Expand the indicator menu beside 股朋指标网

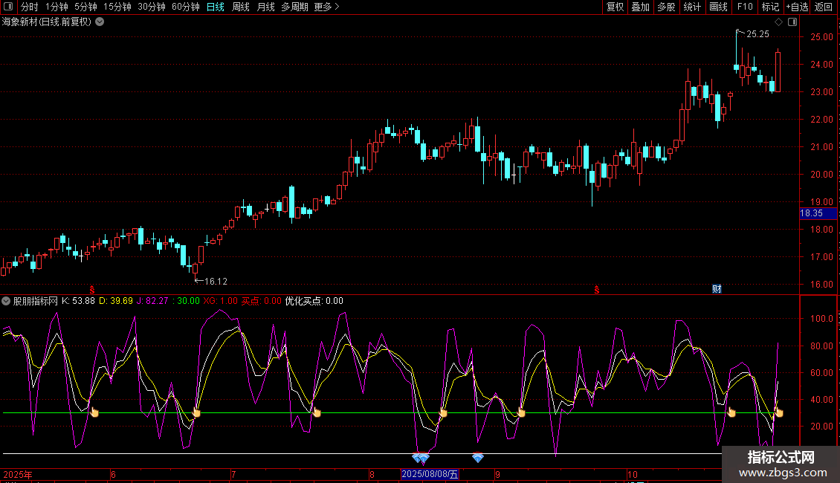(x=6, y=301)
